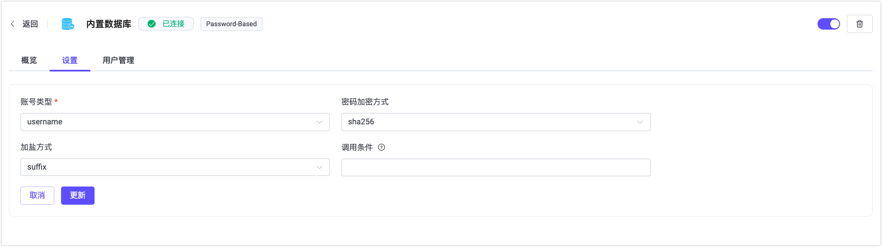Click the 已连接 status text
Image resolution: width=882 pixels, height=247 pixels.
[x=173, y=24]
